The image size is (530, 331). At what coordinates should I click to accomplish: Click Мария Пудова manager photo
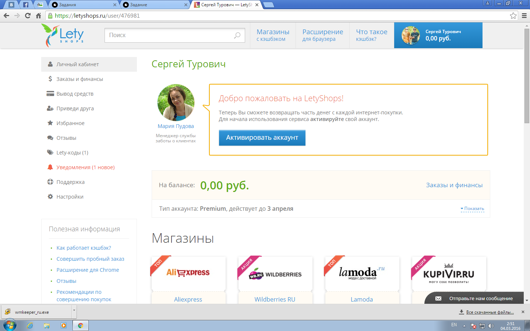tap(176, 103)
